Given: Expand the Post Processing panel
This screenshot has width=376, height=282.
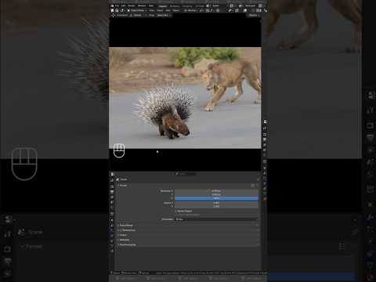Looking at the screenshot, I should coord(127,245).
